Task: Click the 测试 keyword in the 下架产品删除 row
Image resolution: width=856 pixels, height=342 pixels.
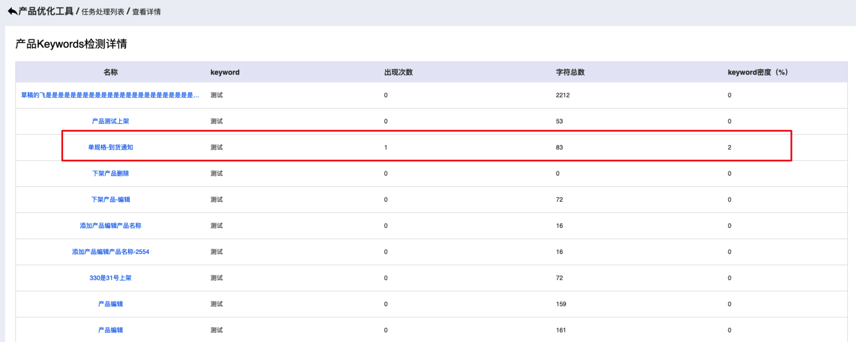Action: pyautogui.click(x=217, y=173)
